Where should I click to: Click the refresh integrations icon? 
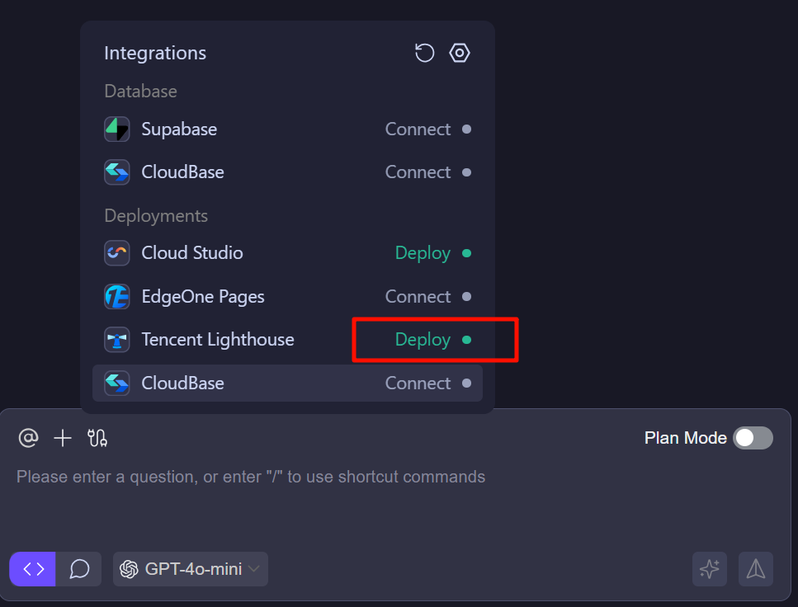click(x=424, y=54)
